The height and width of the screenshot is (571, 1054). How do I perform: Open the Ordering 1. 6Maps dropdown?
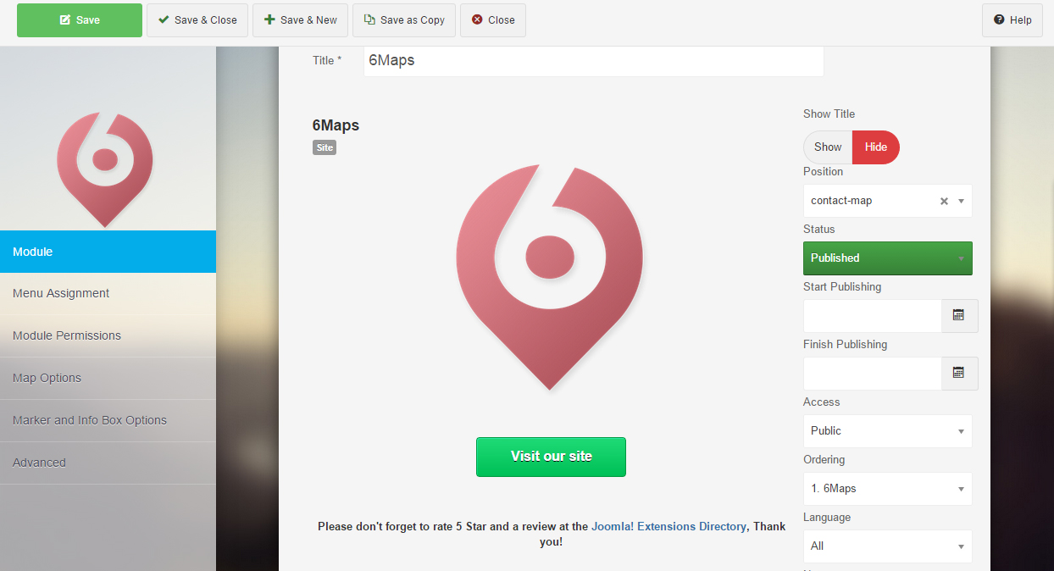(888, 489)
